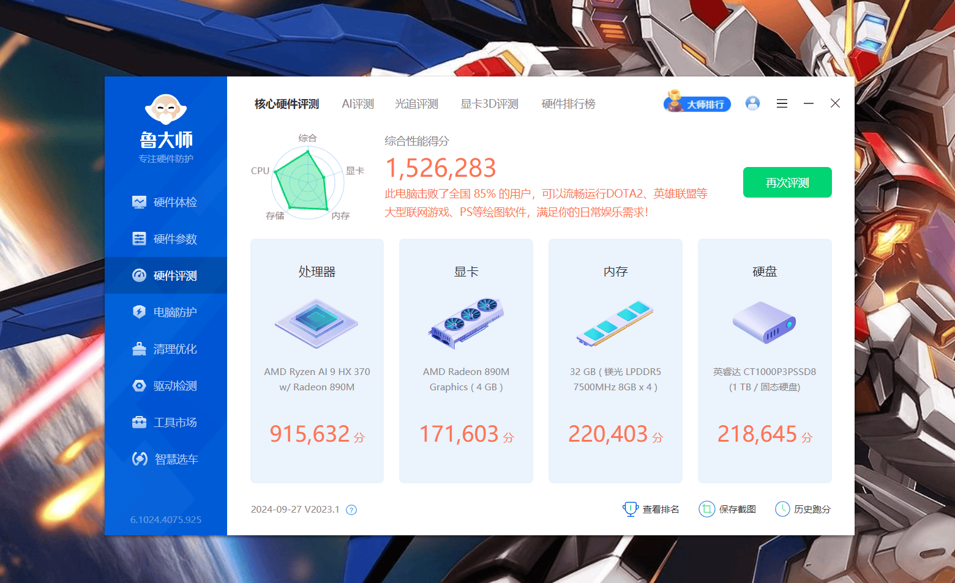
Task: Open 硬件体检 in the sidebar
Action: (x=166, y=202)
